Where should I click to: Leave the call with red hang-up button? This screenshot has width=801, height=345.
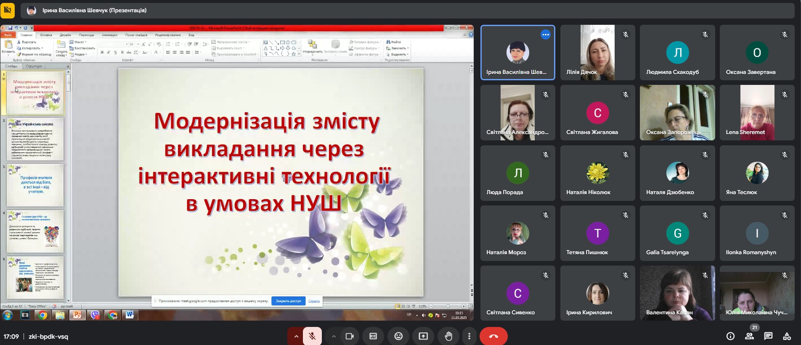493,336
